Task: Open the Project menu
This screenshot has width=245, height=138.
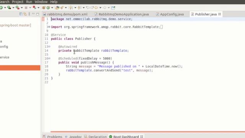Action: click(18, 2)
